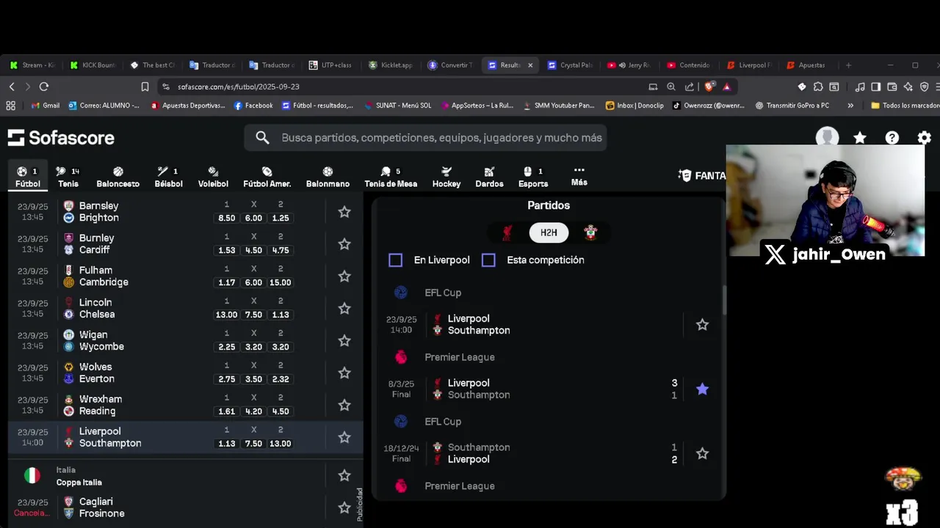Open the Gmail bookmark

pyautogui.click(x=46, y=106)
